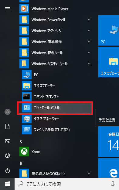The image size is (119, 190).
Task: Click the ファイル名を指定して実行 icon
Action: coord(27,130)
